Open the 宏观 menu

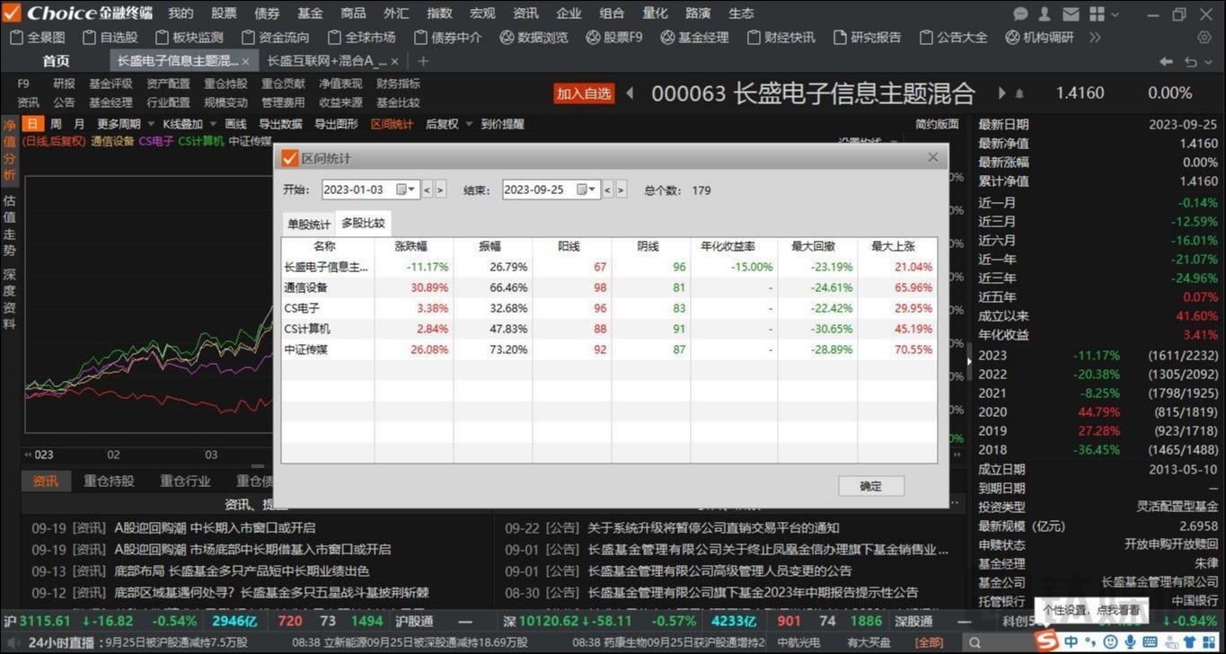[482, 13]
